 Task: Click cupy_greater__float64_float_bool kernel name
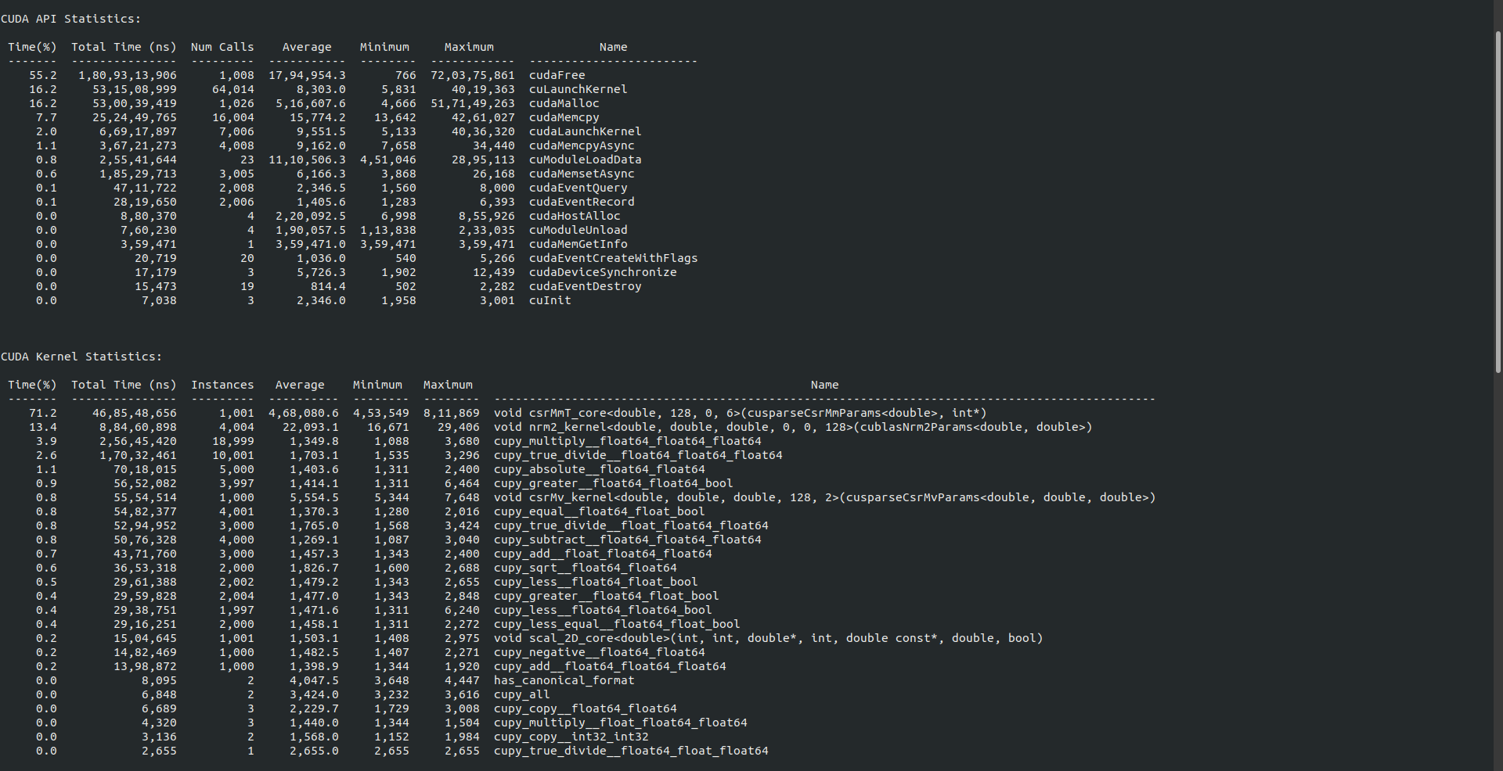pyautogui.click(x=607, y=596)
